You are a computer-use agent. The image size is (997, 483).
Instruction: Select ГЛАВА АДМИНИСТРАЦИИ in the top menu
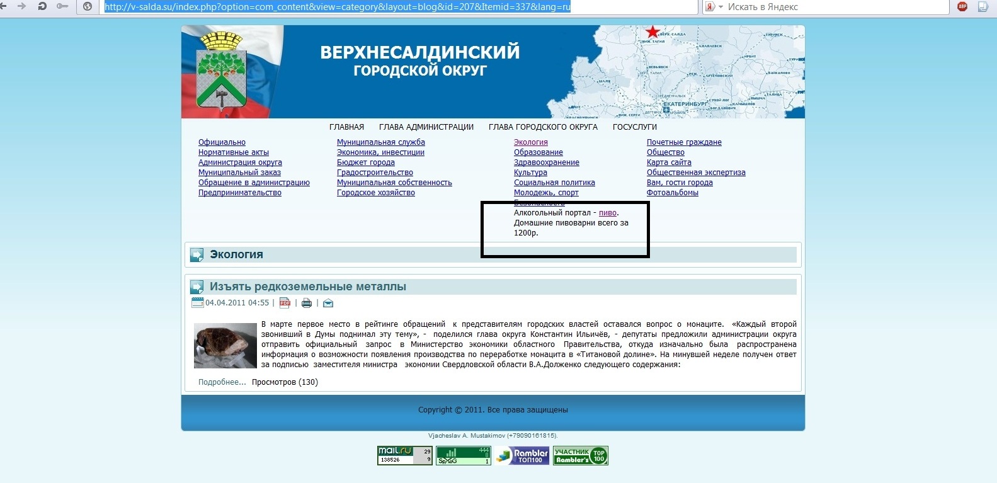[x=426, y=127]
